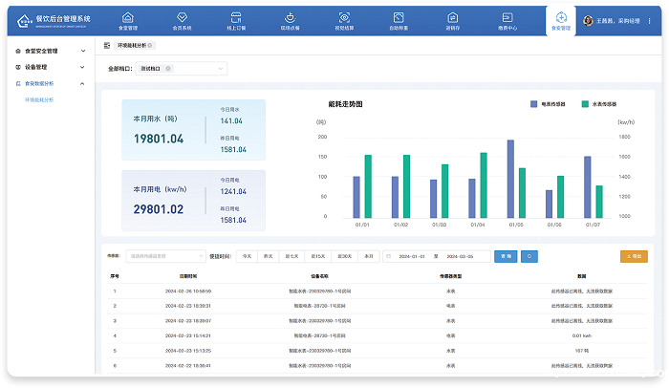
Task: Click the blue refresh icon button
Action: (x=529, y=256)
